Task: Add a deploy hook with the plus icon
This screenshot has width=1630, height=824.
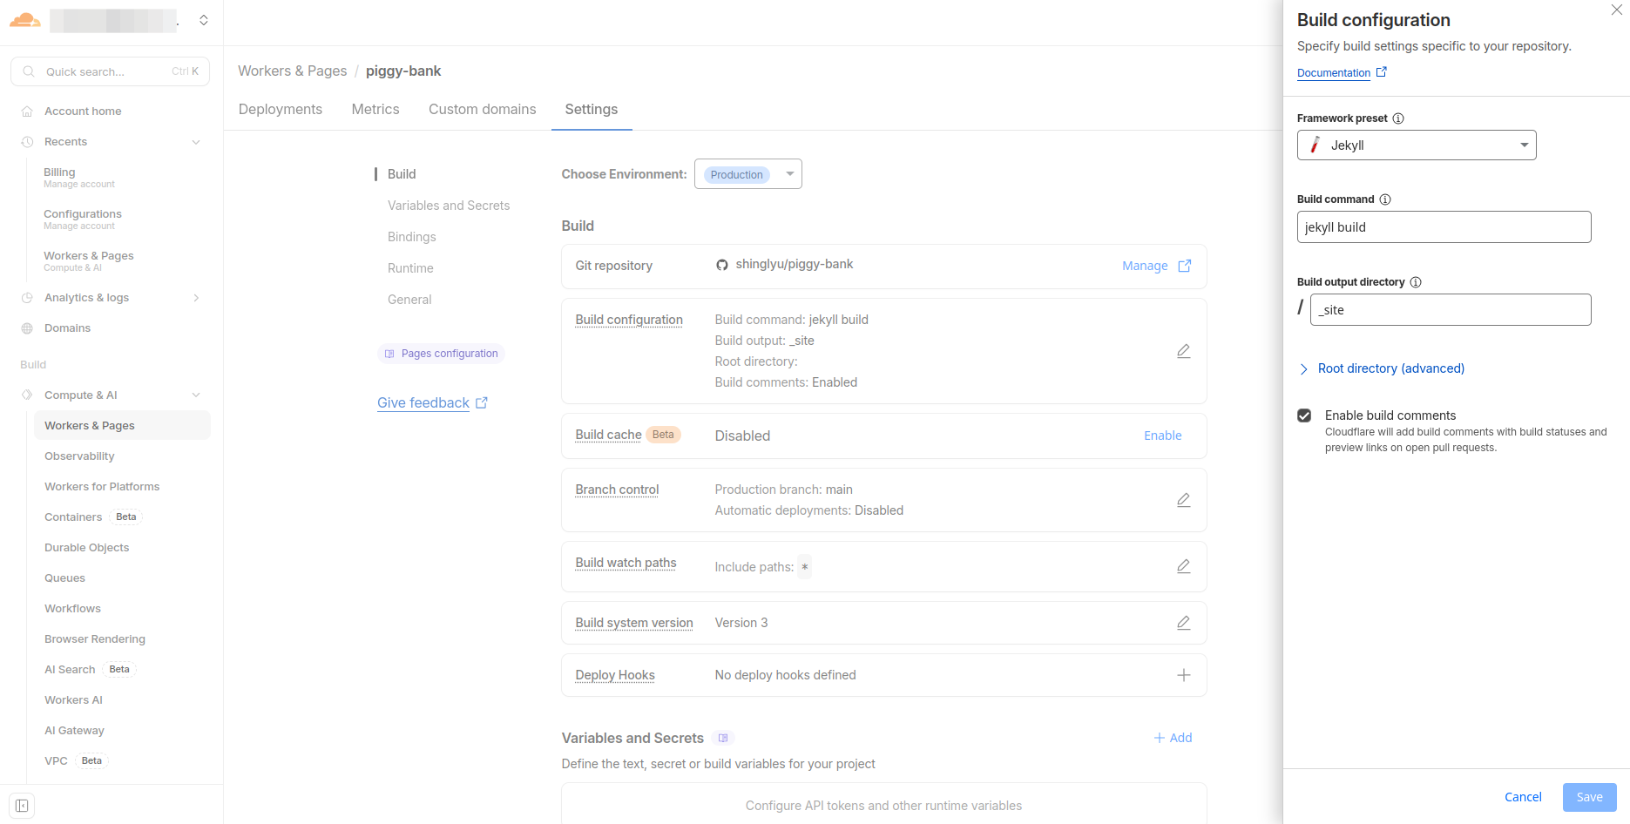Action: point(1183,674)
